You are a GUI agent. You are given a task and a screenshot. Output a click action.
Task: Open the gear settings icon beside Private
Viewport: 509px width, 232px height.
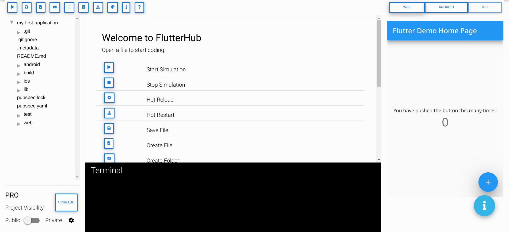[x=71, y=220]
